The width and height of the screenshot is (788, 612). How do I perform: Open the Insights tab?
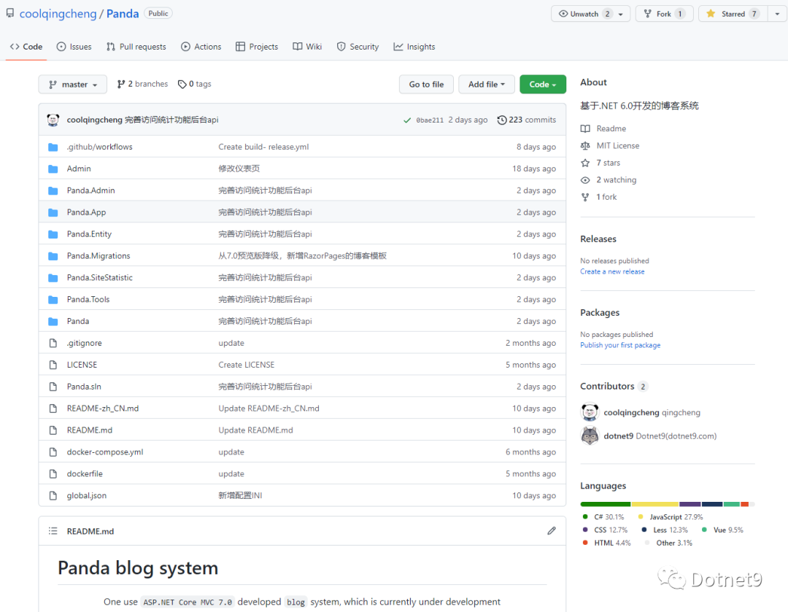414,47
